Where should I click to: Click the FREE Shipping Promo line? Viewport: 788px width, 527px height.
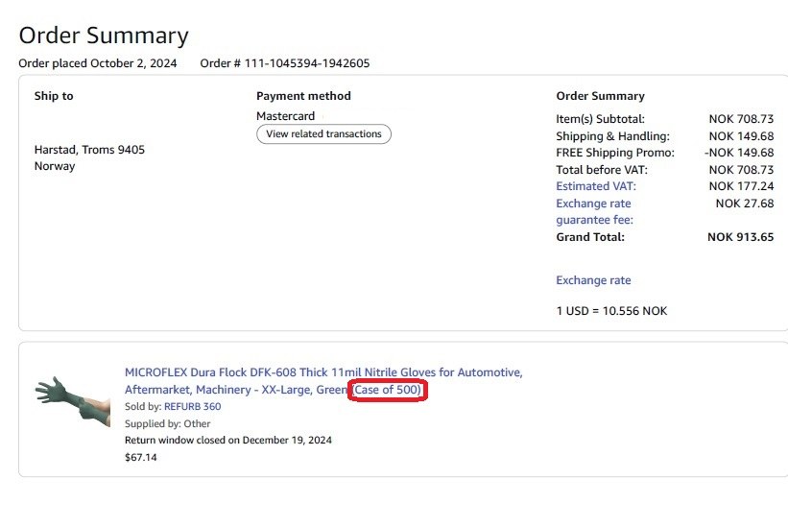pos(615,153)
